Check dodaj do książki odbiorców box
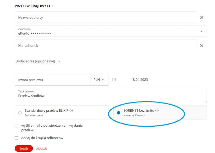The height and width of the screenshot is (153, 215). 16,138
